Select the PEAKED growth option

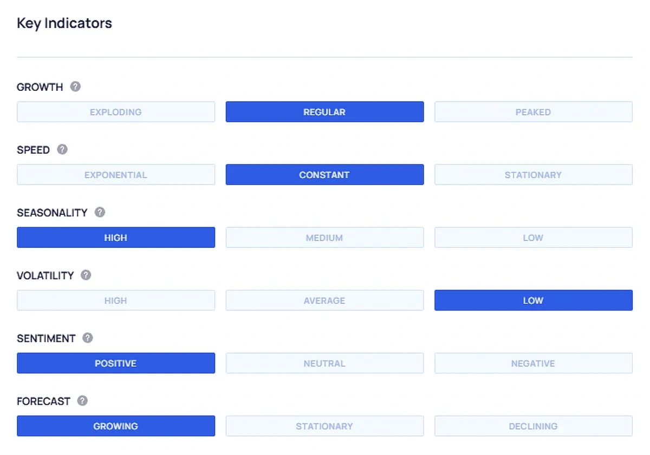(533, 111)
